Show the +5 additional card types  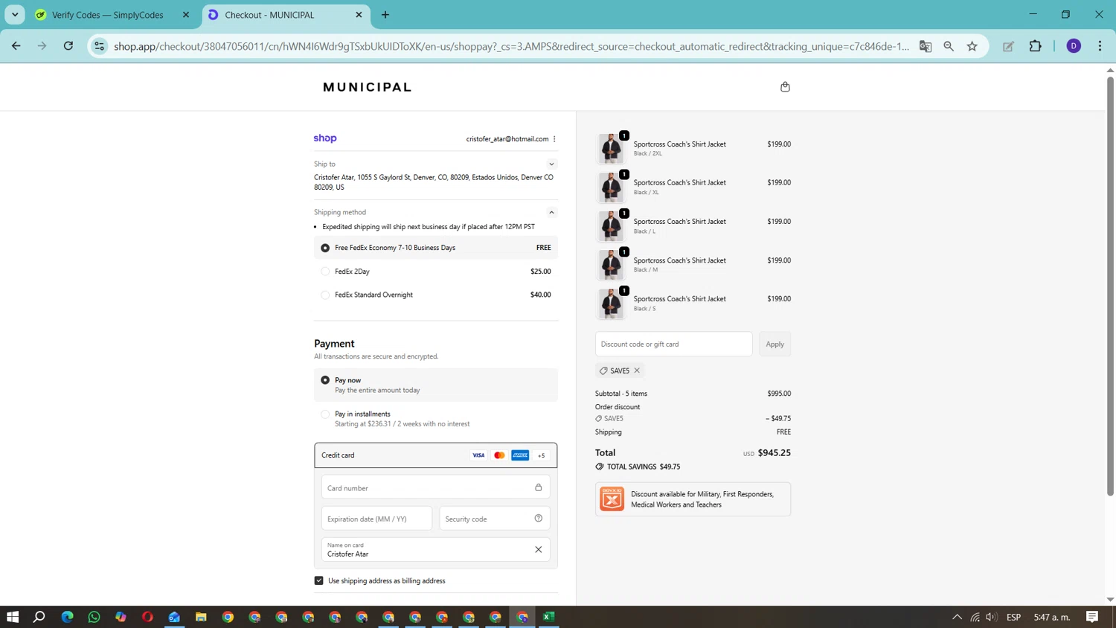[x=541, y=455]
